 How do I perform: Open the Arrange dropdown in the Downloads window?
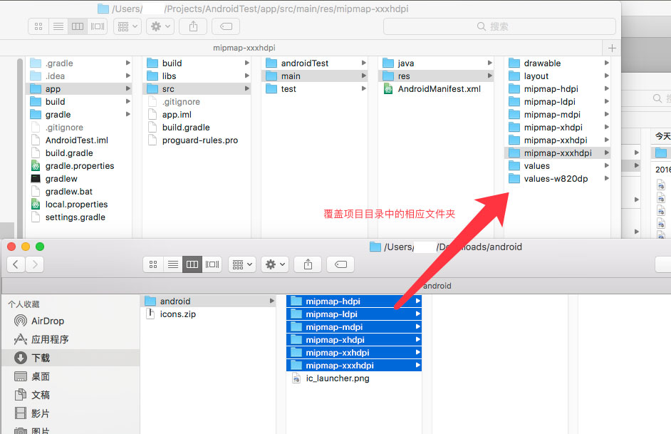[x=242, y=264]
